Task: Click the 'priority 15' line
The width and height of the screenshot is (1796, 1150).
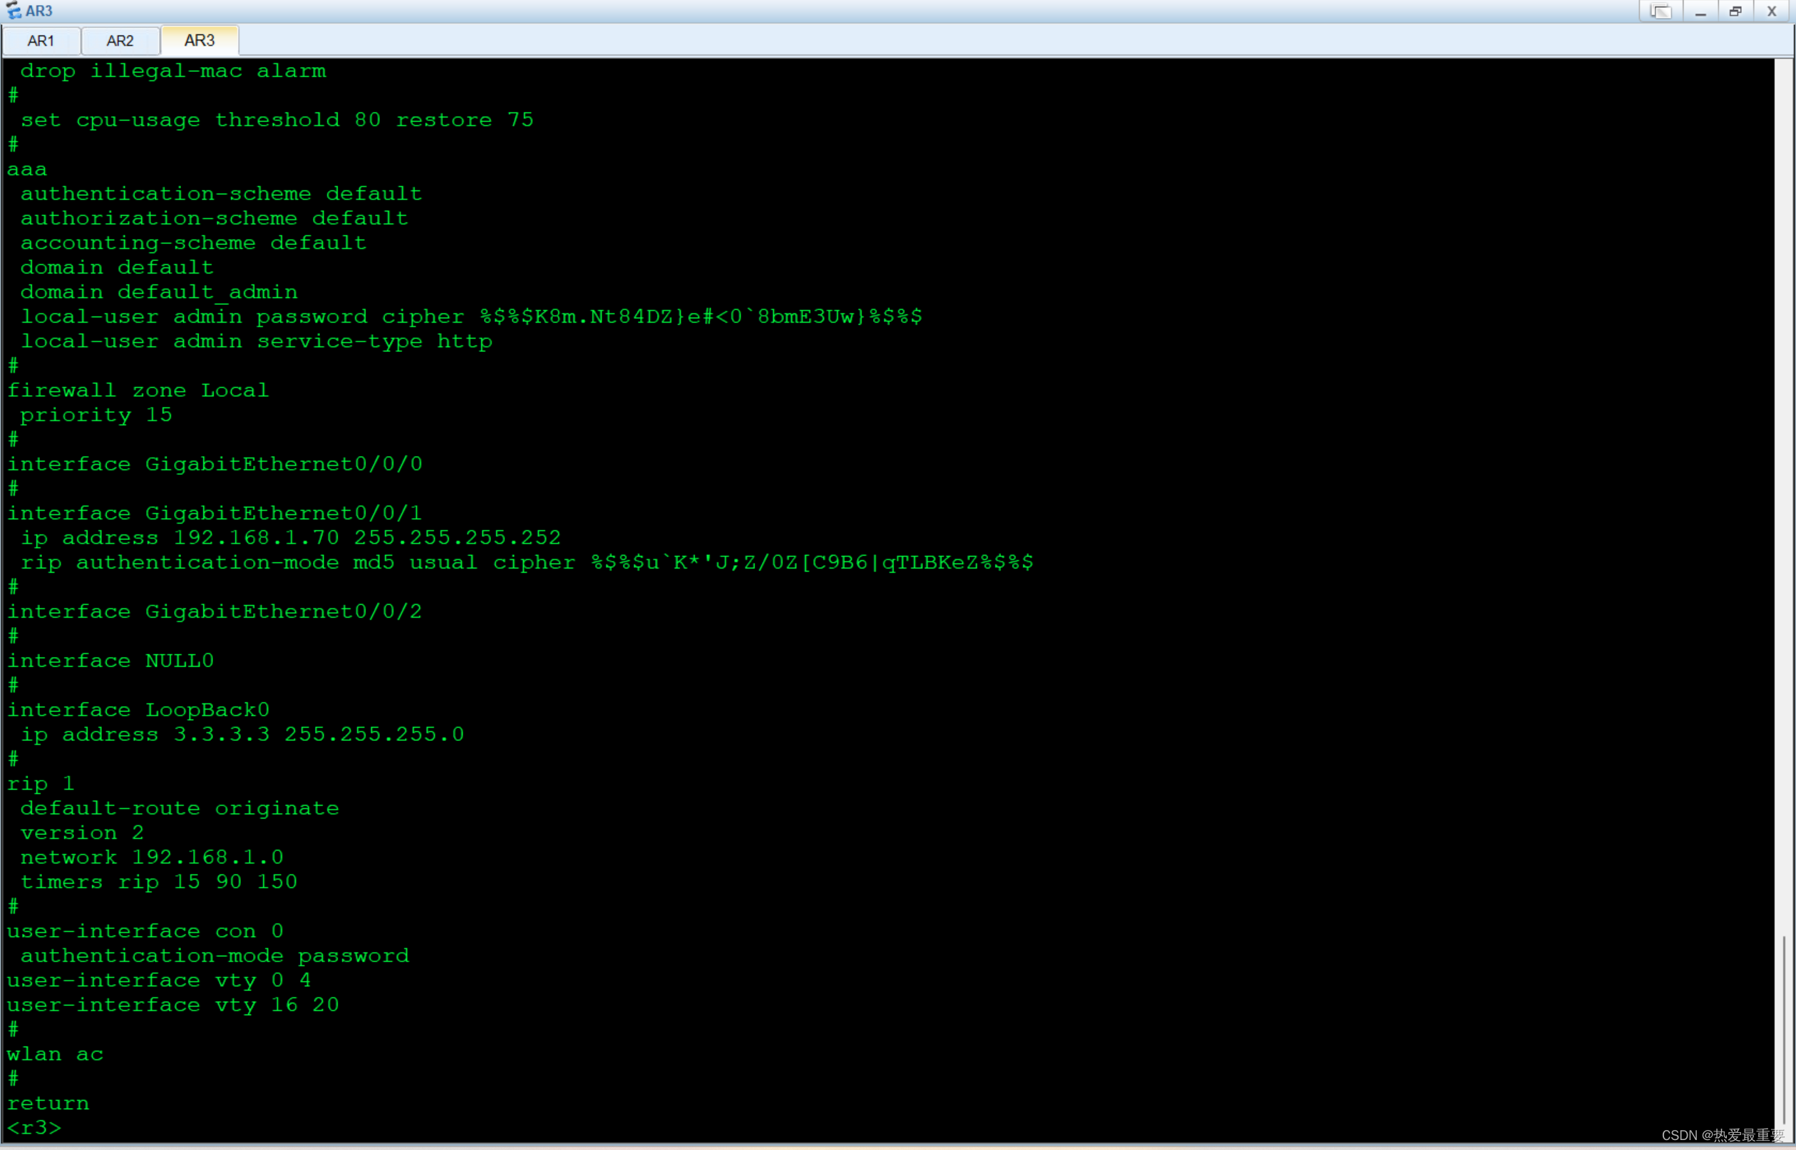Action: coord(96,415)
